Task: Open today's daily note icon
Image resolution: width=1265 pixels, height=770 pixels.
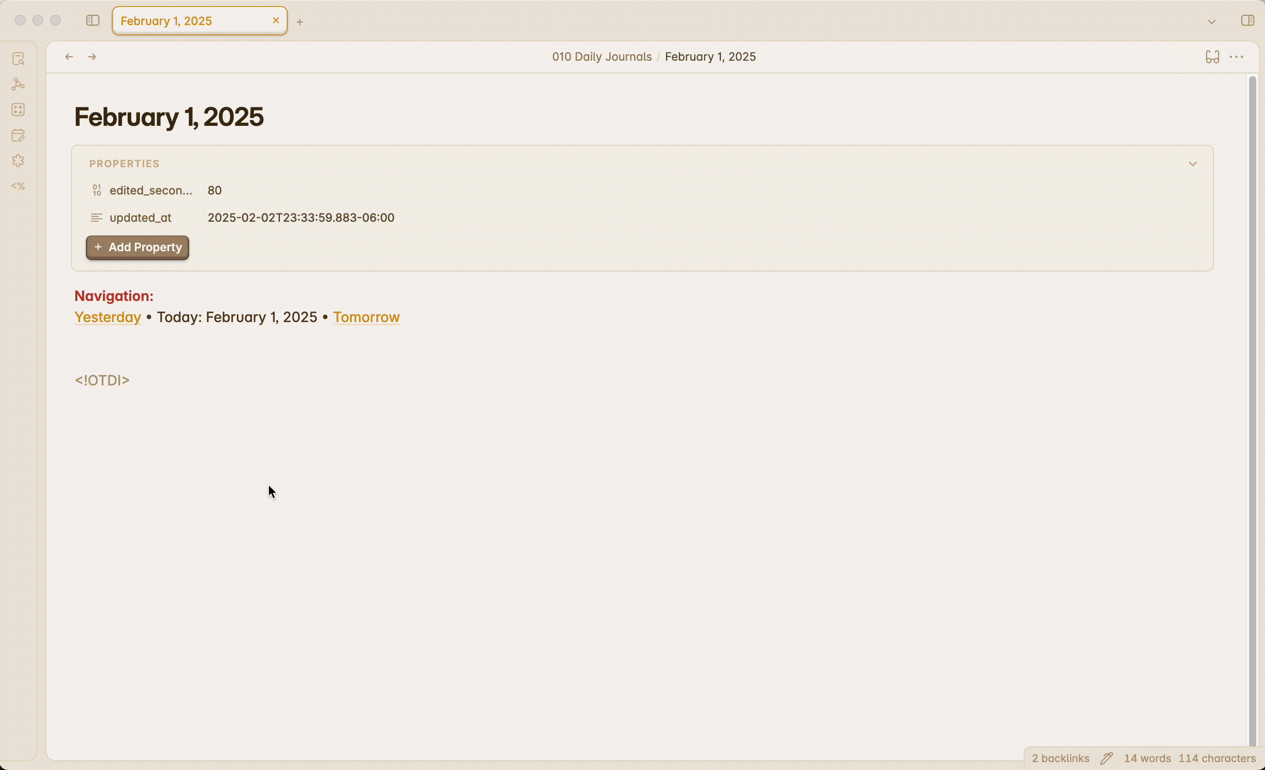Action: [18, 136]
